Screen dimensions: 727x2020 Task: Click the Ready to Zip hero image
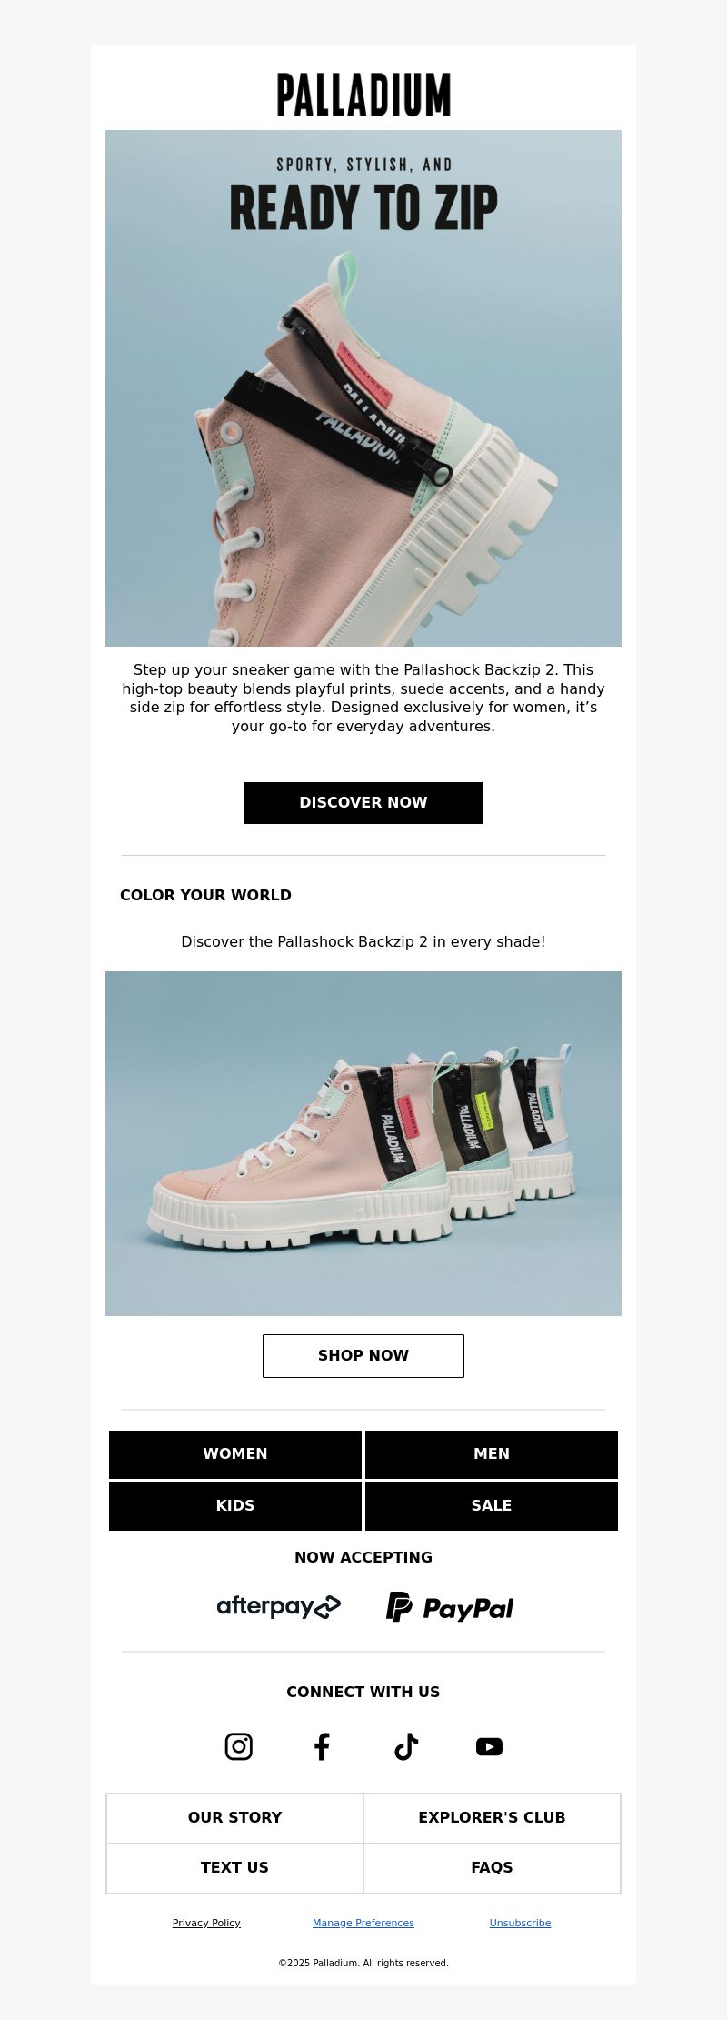(363, 388)
